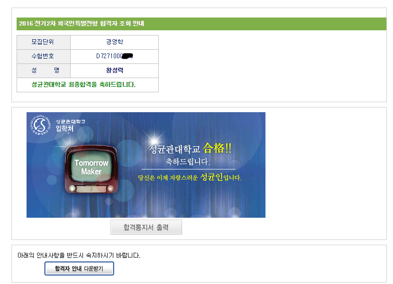The height and width of the screenshot is (284, 393).
Task: Click the notice 아래의 안내사항을 반드시 숙지하시기 바랍니다
Action: click(79, 256)
